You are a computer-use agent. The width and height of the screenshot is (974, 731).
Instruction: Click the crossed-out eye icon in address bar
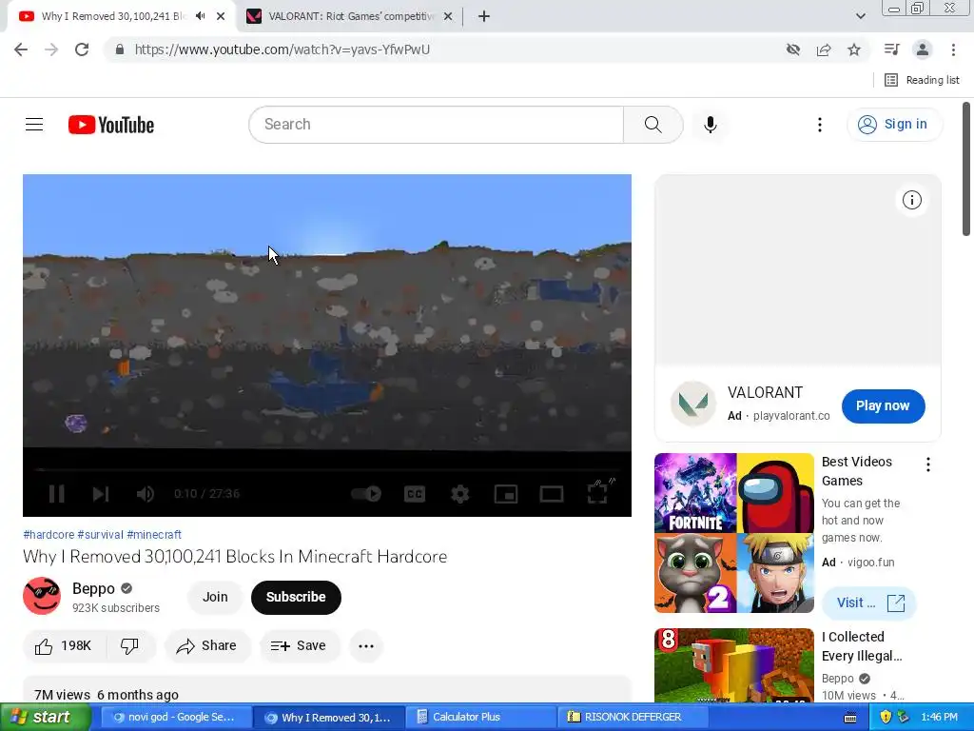click(x=792, y=49)
